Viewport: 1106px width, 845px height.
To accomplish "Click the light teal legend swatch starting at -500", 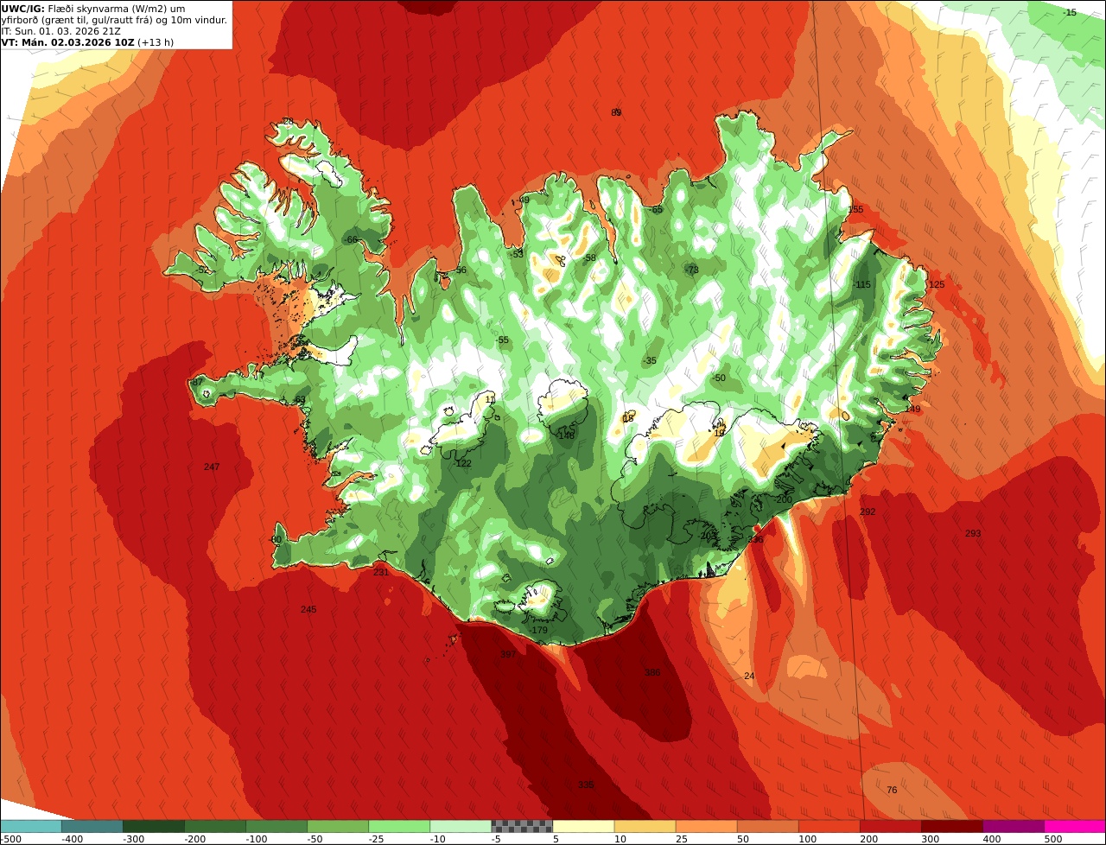I will (30, 826).
